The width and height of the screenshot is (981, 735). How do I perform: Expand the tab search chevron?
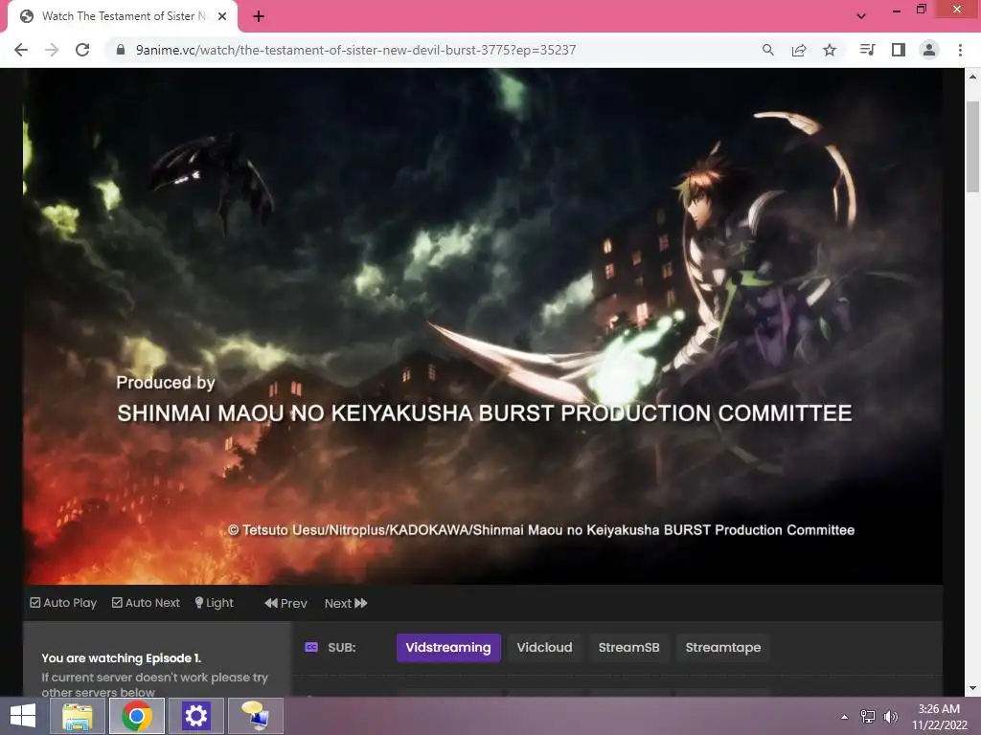click(x=861, y=16)
